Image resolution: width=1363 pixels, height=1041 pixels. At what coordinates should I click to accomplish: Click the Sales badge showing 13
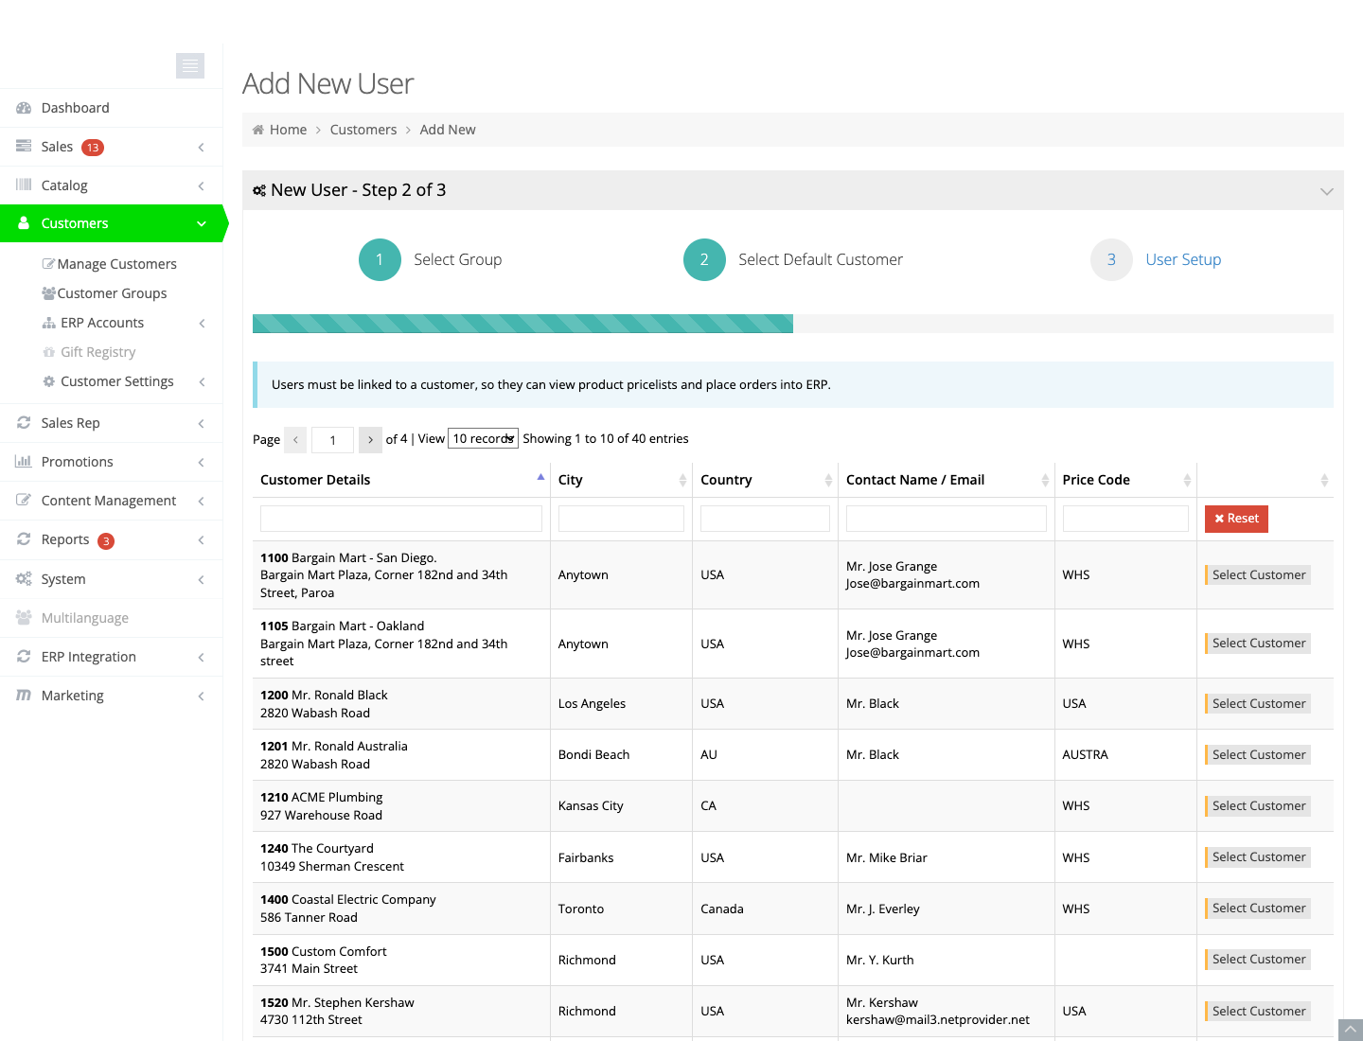[93, 148]
